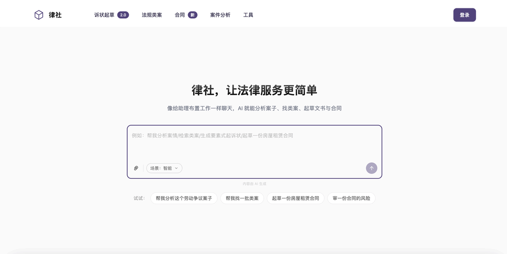
Task: Click the 内容由 AI 生成 notice text
Action: (x=254, y=184)
